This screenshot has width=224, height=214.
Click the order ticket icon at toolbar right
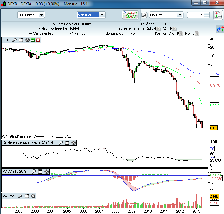(x=218, y=15)
